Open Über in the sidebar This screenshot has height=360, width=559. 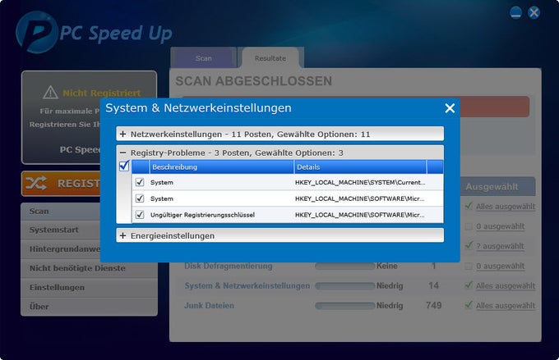click(89, 306)
